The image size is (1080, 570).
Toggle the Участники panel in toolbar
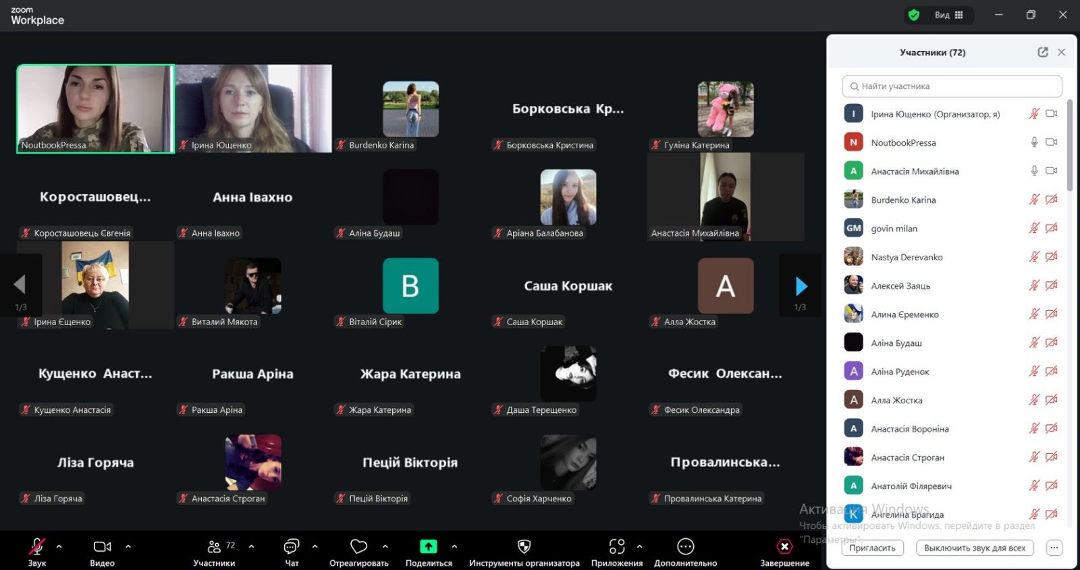pos(215,547)
